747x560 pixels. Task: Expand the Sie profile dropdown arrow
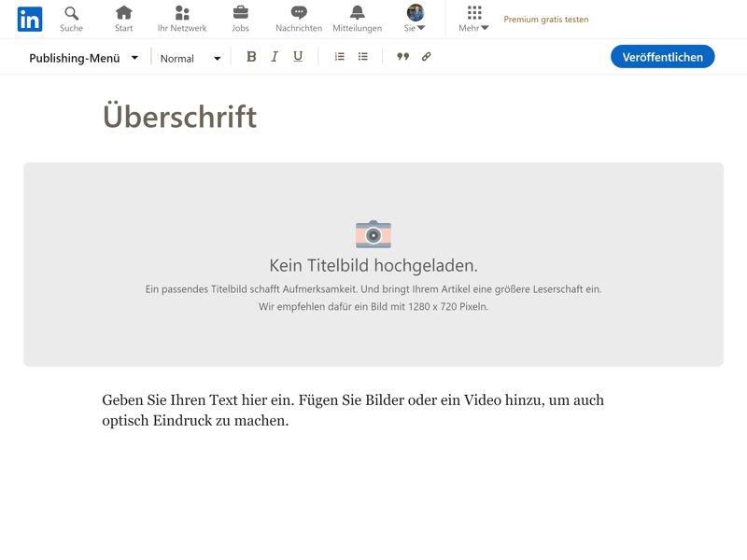pos(421,28)
